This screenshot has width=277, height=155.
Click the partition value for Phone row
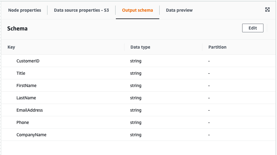click(209, 122)
